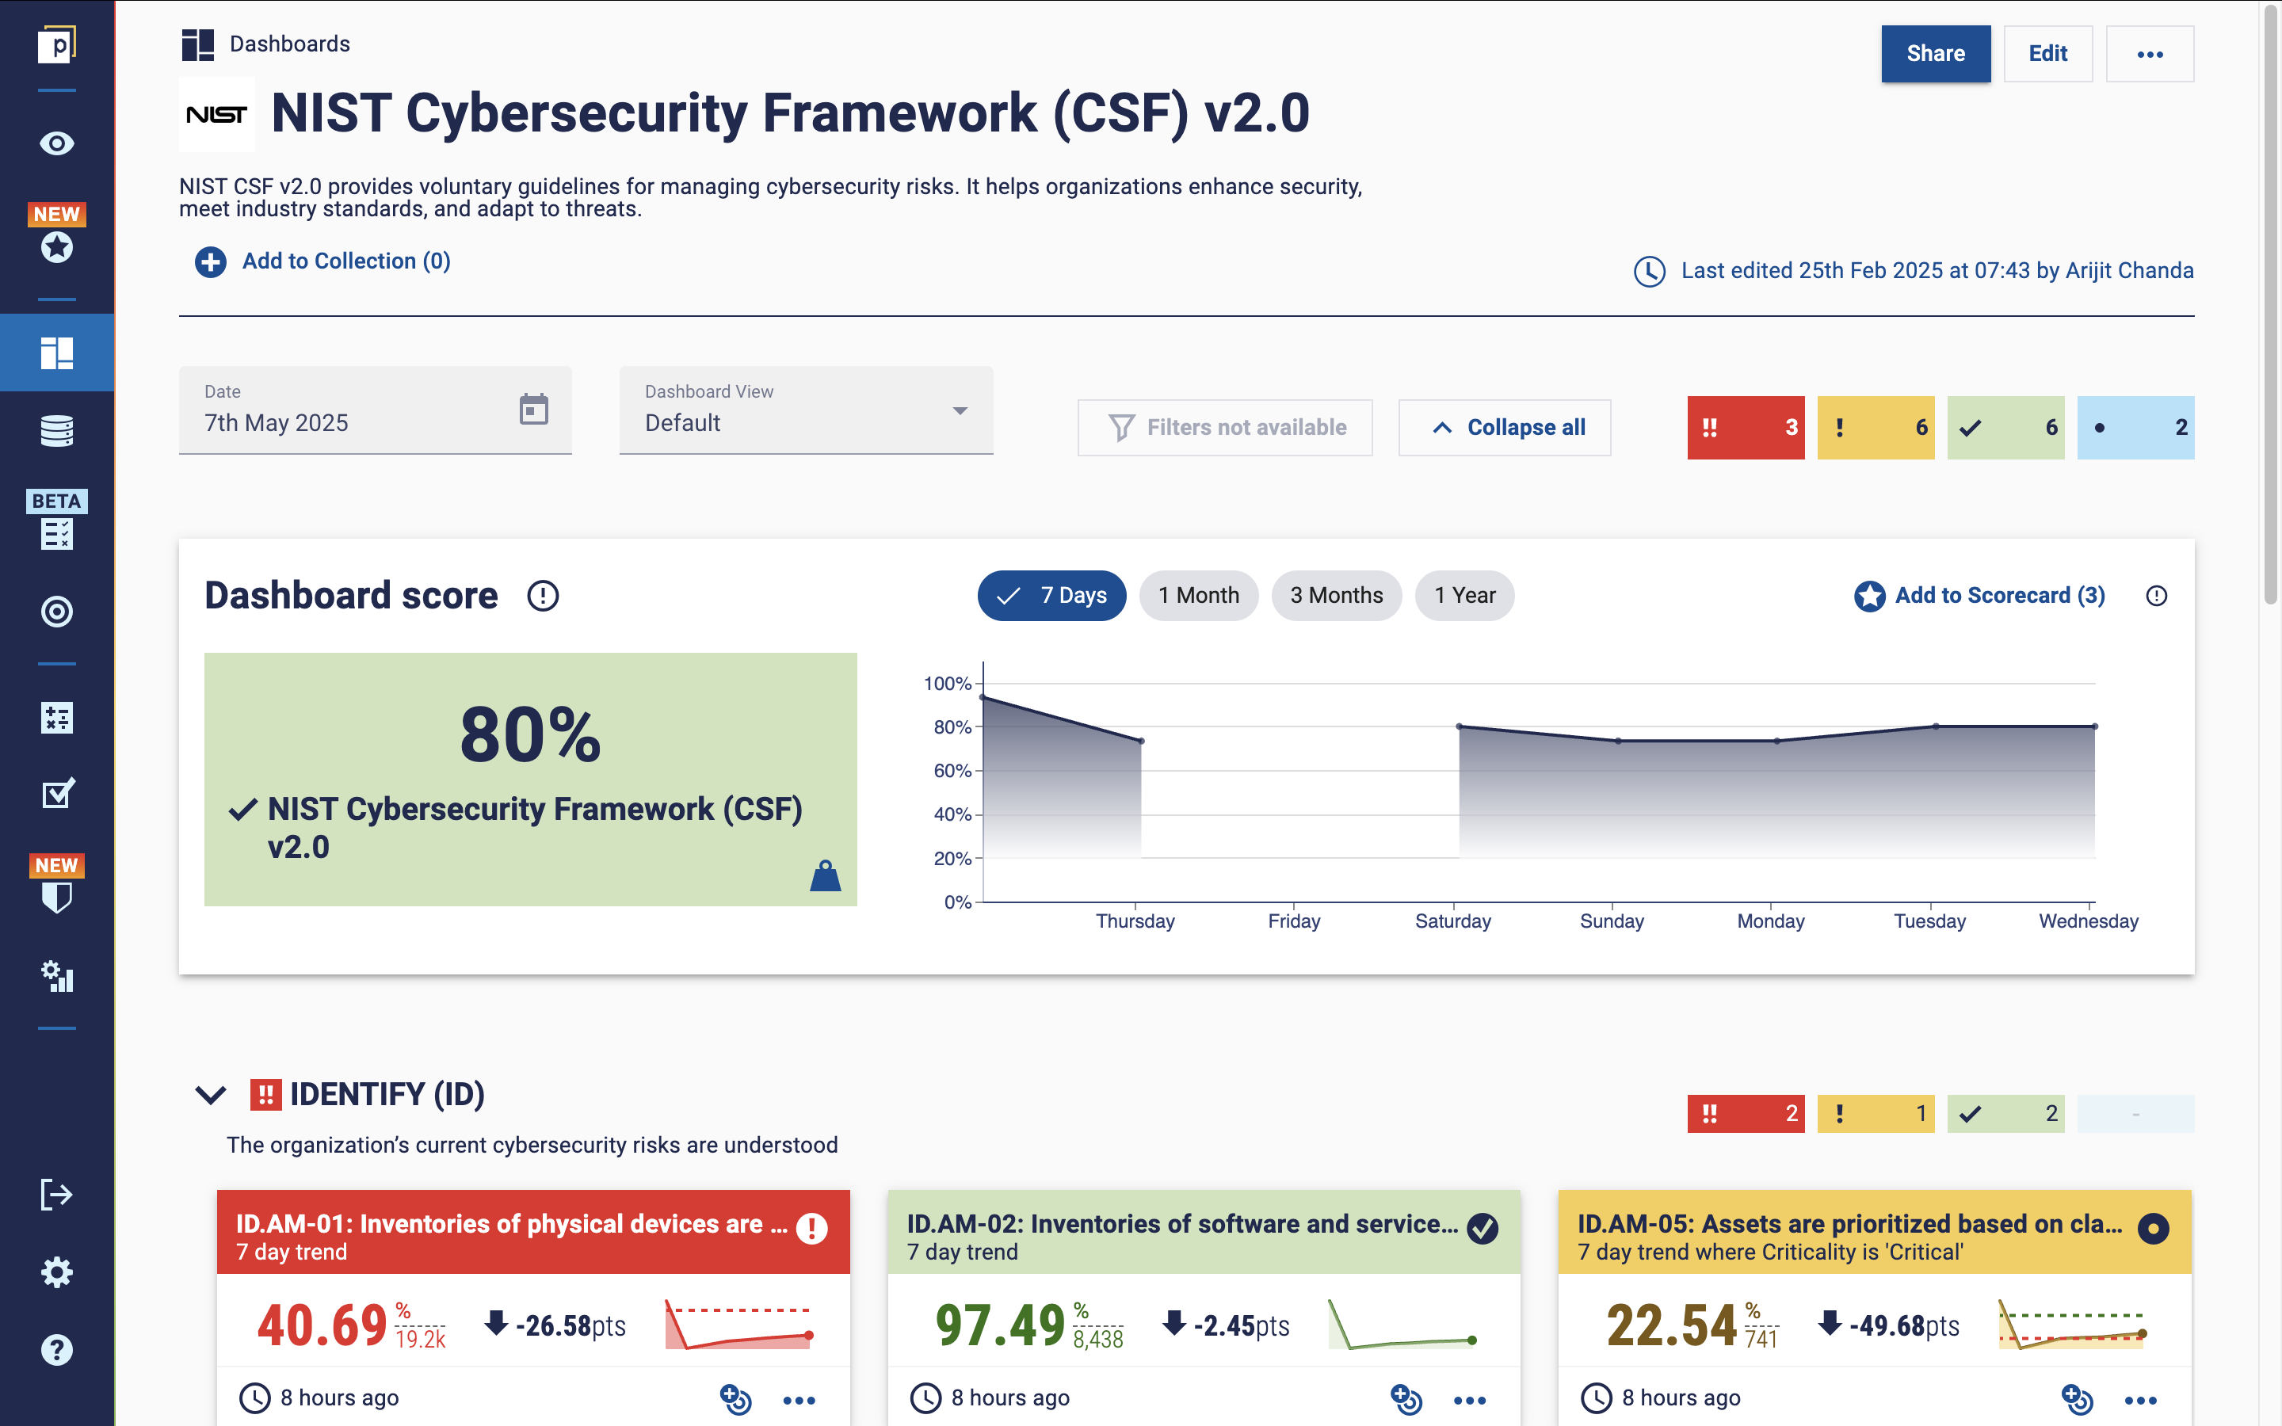Click the 40.69 score value on ID.AM-01

pyautogui.click(x=322, y=1325)
